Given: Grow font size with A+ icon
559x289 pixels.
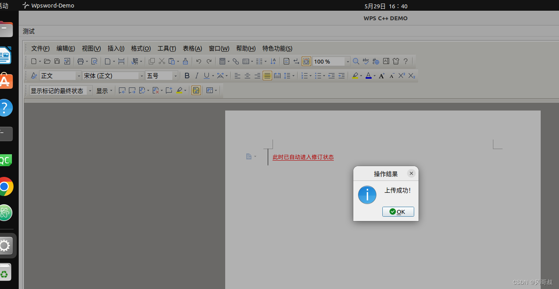Looking at the screenshot, I should click(382, 76).
